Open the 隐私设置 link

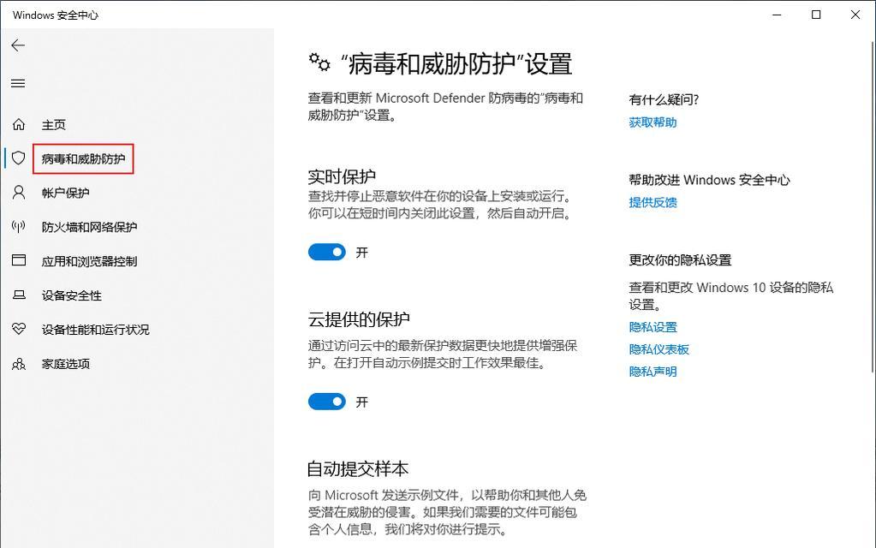pos(653,327)
